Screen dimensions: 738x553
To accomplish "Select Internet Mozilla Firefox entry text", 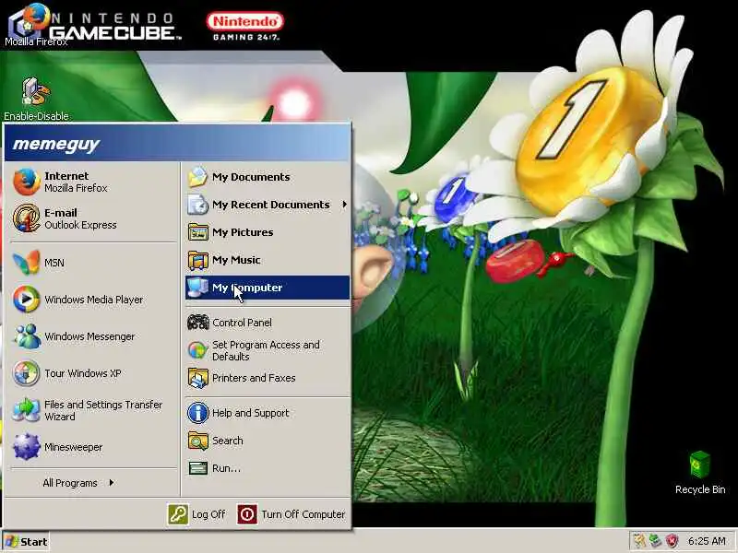I will pyautogui.click(x=76, y=182).
